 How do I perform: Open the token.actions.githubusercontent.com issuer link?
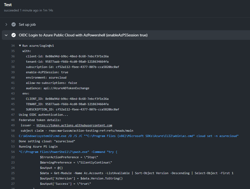tap(74, 125)
